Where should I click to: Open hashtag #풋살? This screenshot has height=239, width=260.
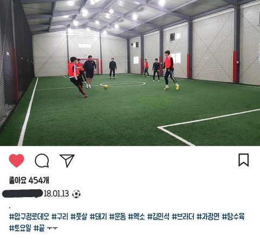click(x=79, y=216)
